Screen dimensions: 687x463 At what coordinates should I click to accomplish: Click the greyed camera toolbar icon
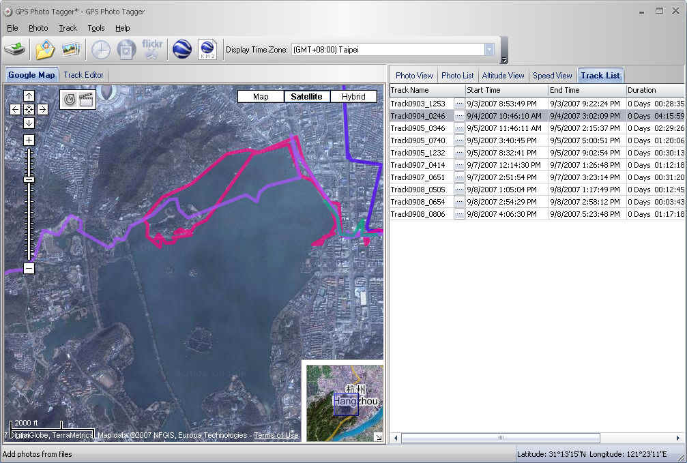click(x=126, y=50)
